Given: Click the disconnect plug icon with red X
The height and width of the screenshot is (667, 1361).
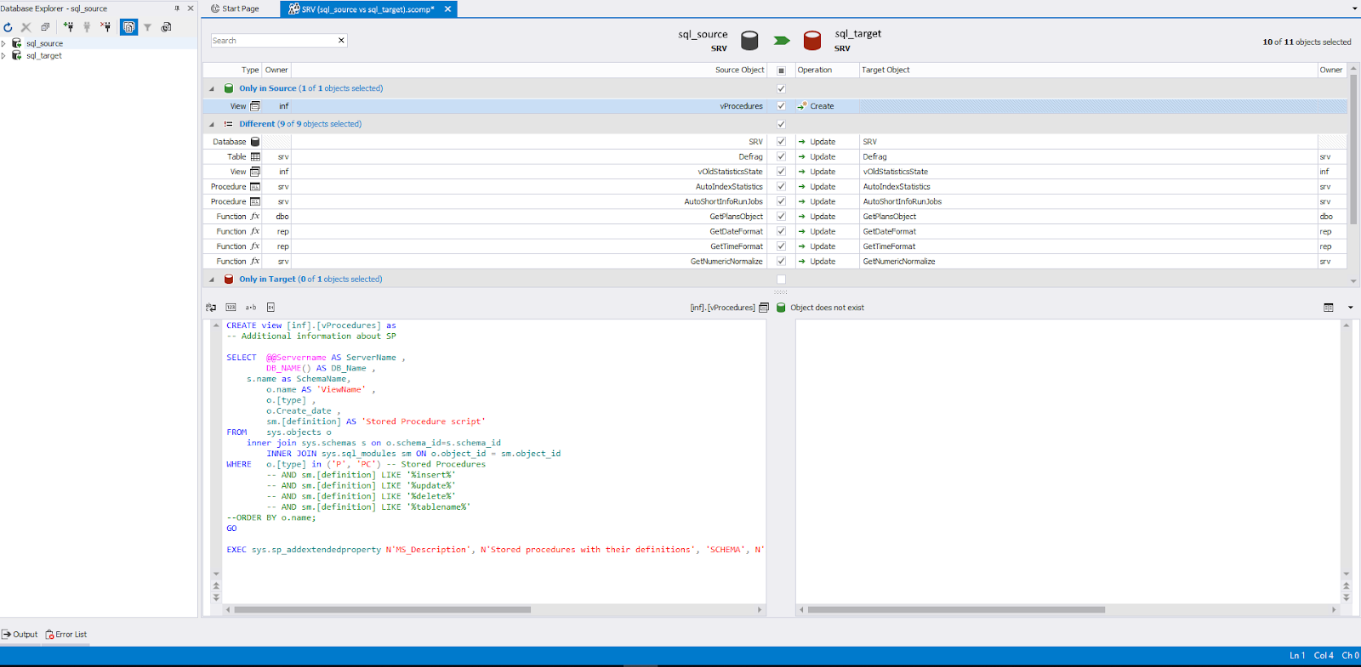Looking at the screenshot, I should pos(105,27).
